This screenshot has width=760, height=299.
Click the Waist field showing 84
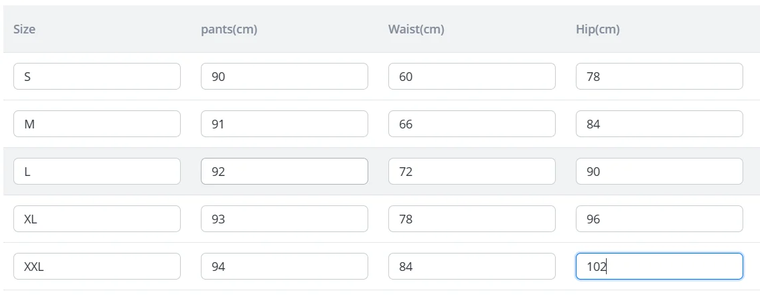471,266
